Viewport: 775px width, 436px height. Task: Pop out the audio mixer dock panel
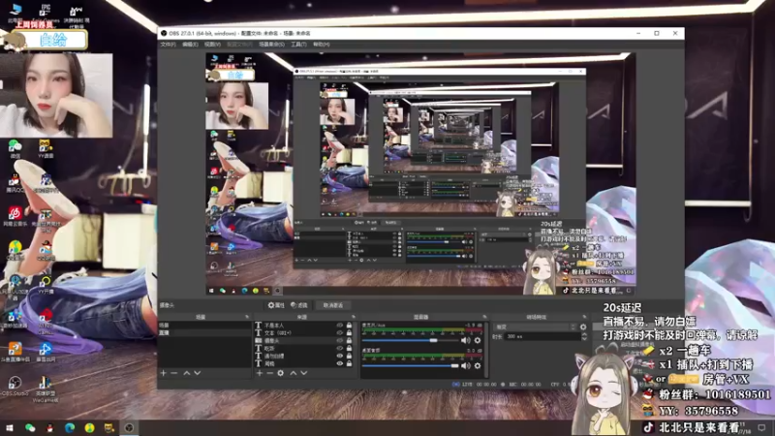[484, 317]
